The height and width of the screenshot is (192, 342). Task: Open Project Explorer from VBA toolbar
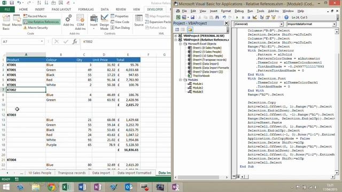click(262, 17)
